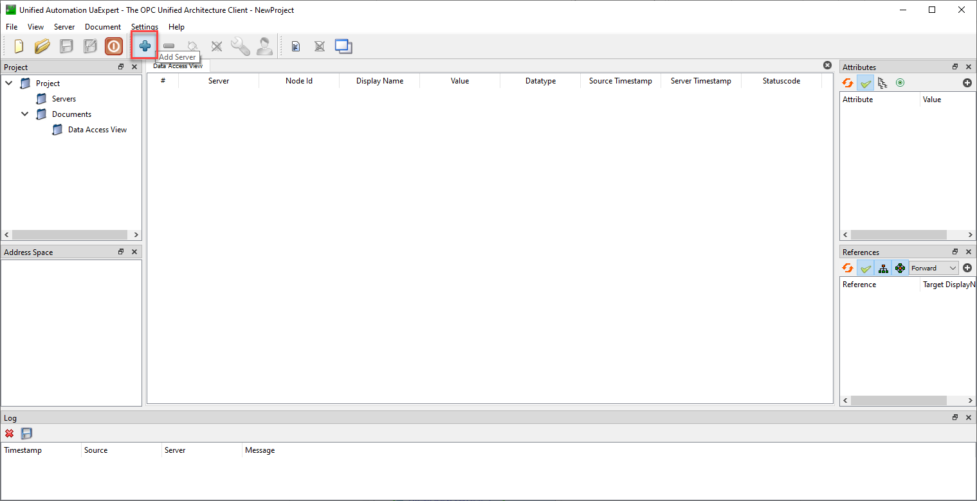Toggle the green checkmark in Attributes toolbar
The height and width of the screenshot is (501, 977).
(x=866, y=83)
